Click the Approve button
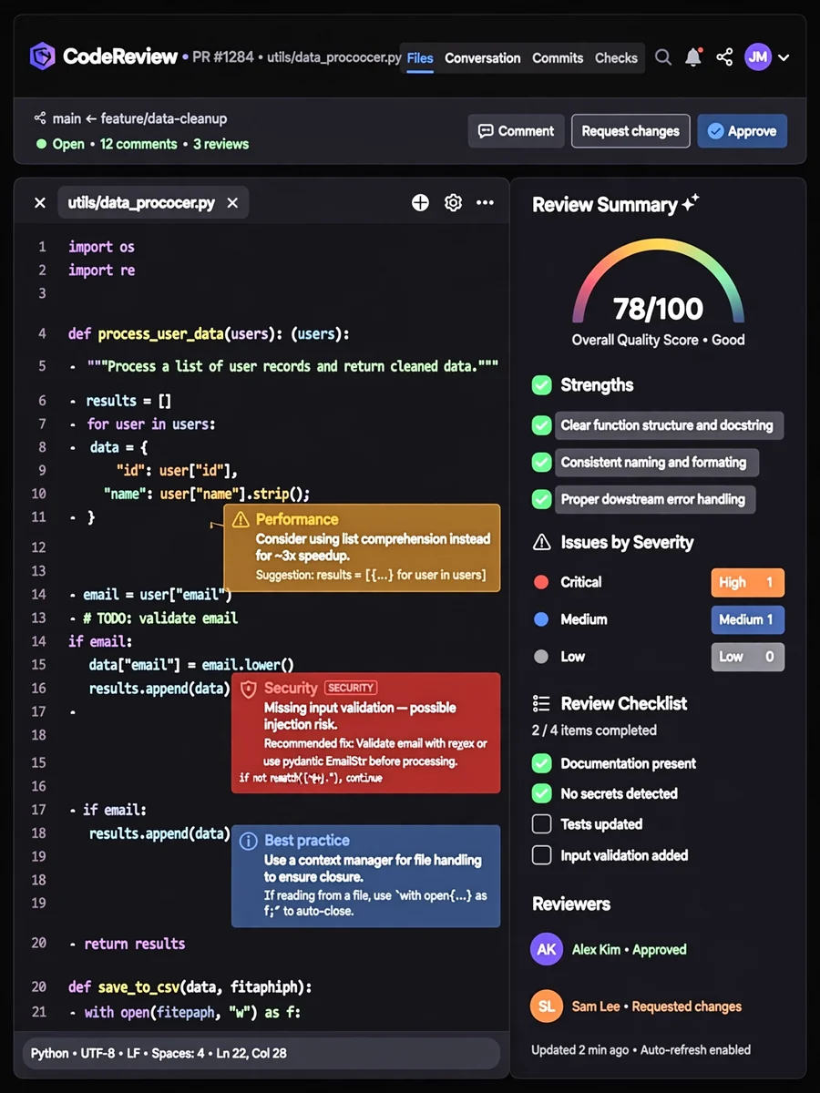820x1093 pixels. click(742, 131)
